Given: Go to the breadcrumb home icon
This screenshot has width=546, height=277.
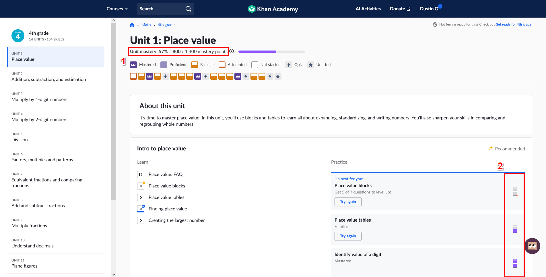Looking at the screenshot, I should (x=132, y=25).
